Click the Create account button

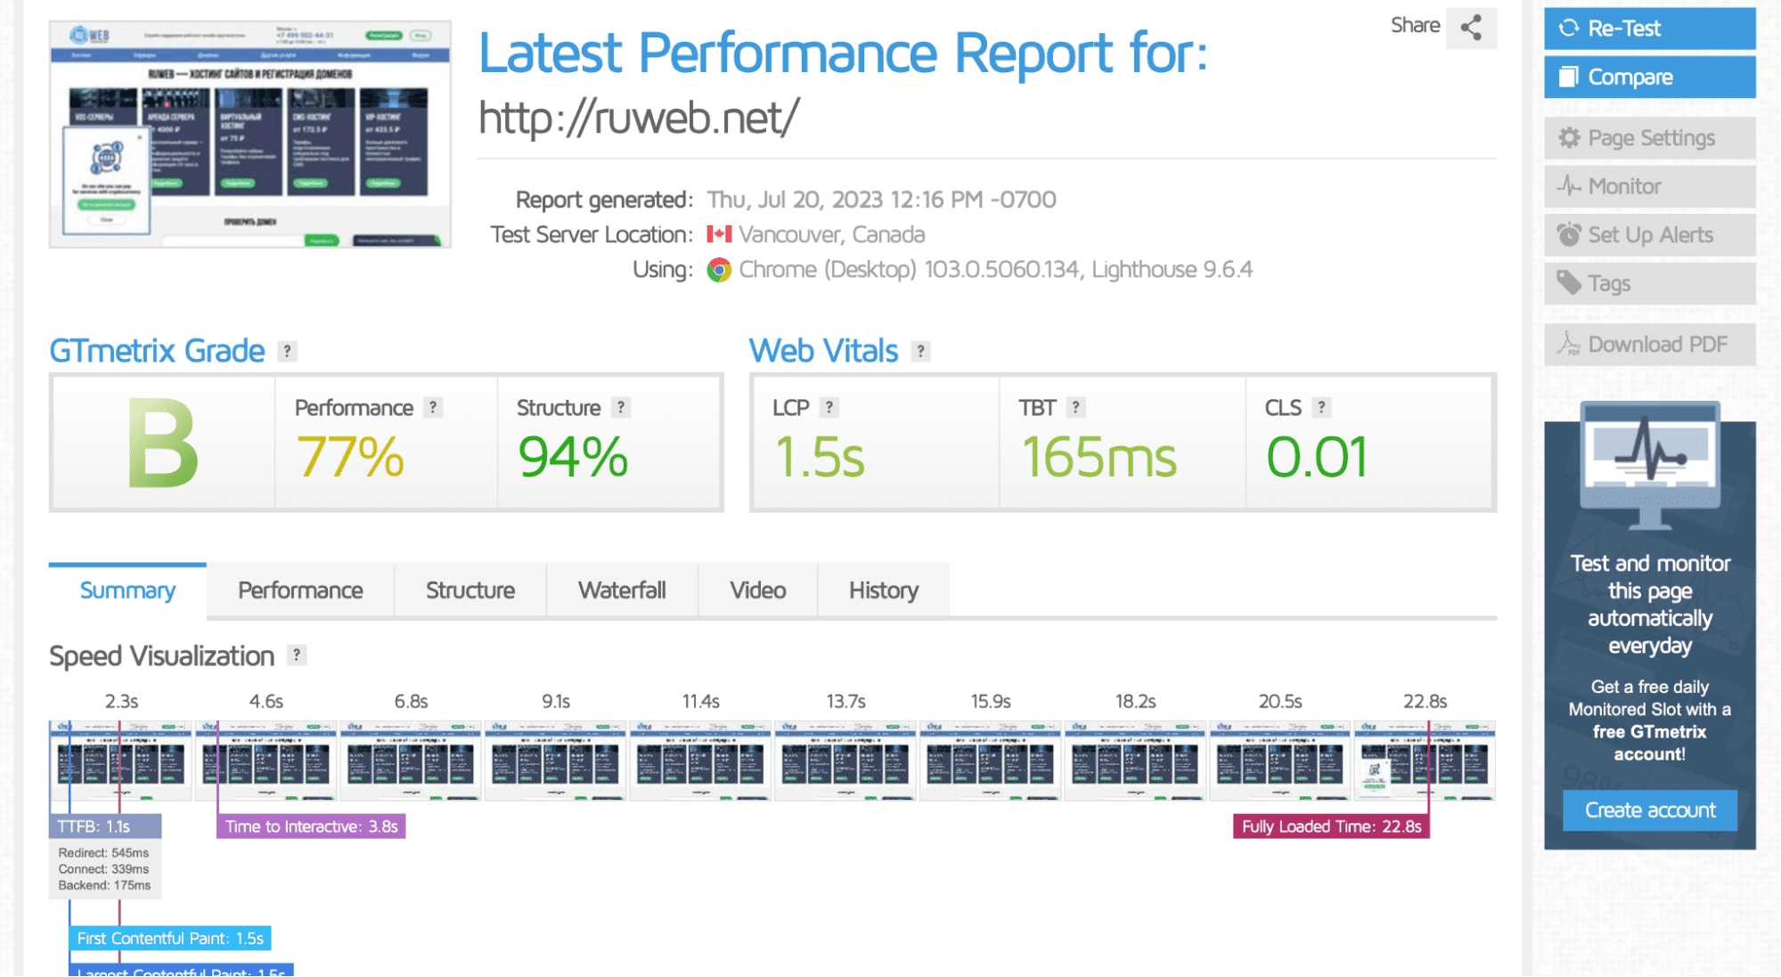(1649, 810)
